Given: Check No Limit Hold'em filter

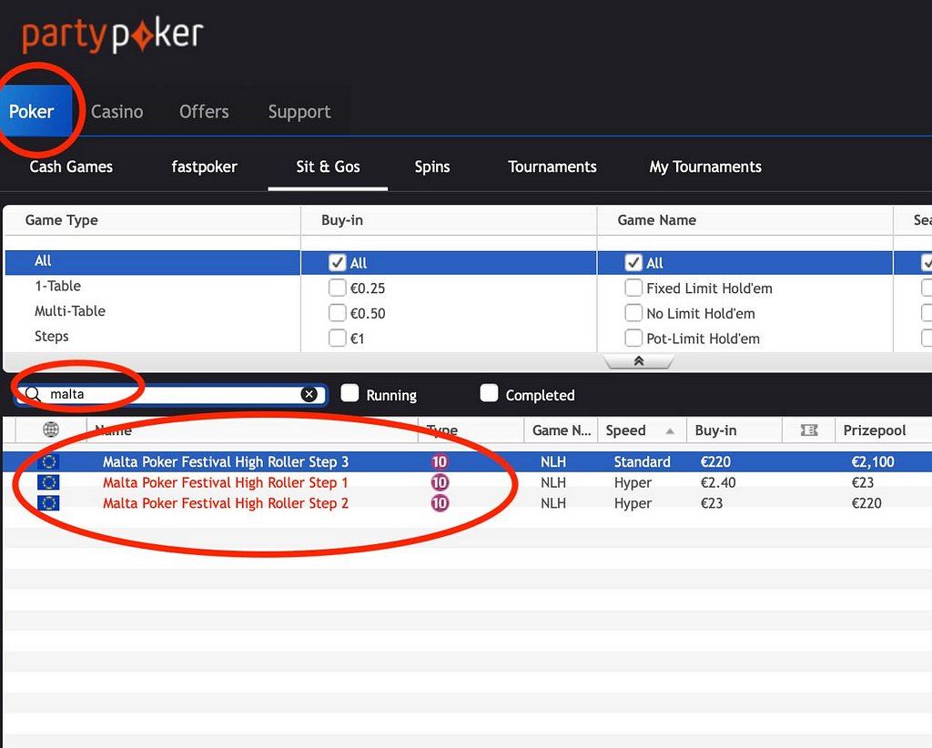Looking at the screenshot, I should (633, 312).
